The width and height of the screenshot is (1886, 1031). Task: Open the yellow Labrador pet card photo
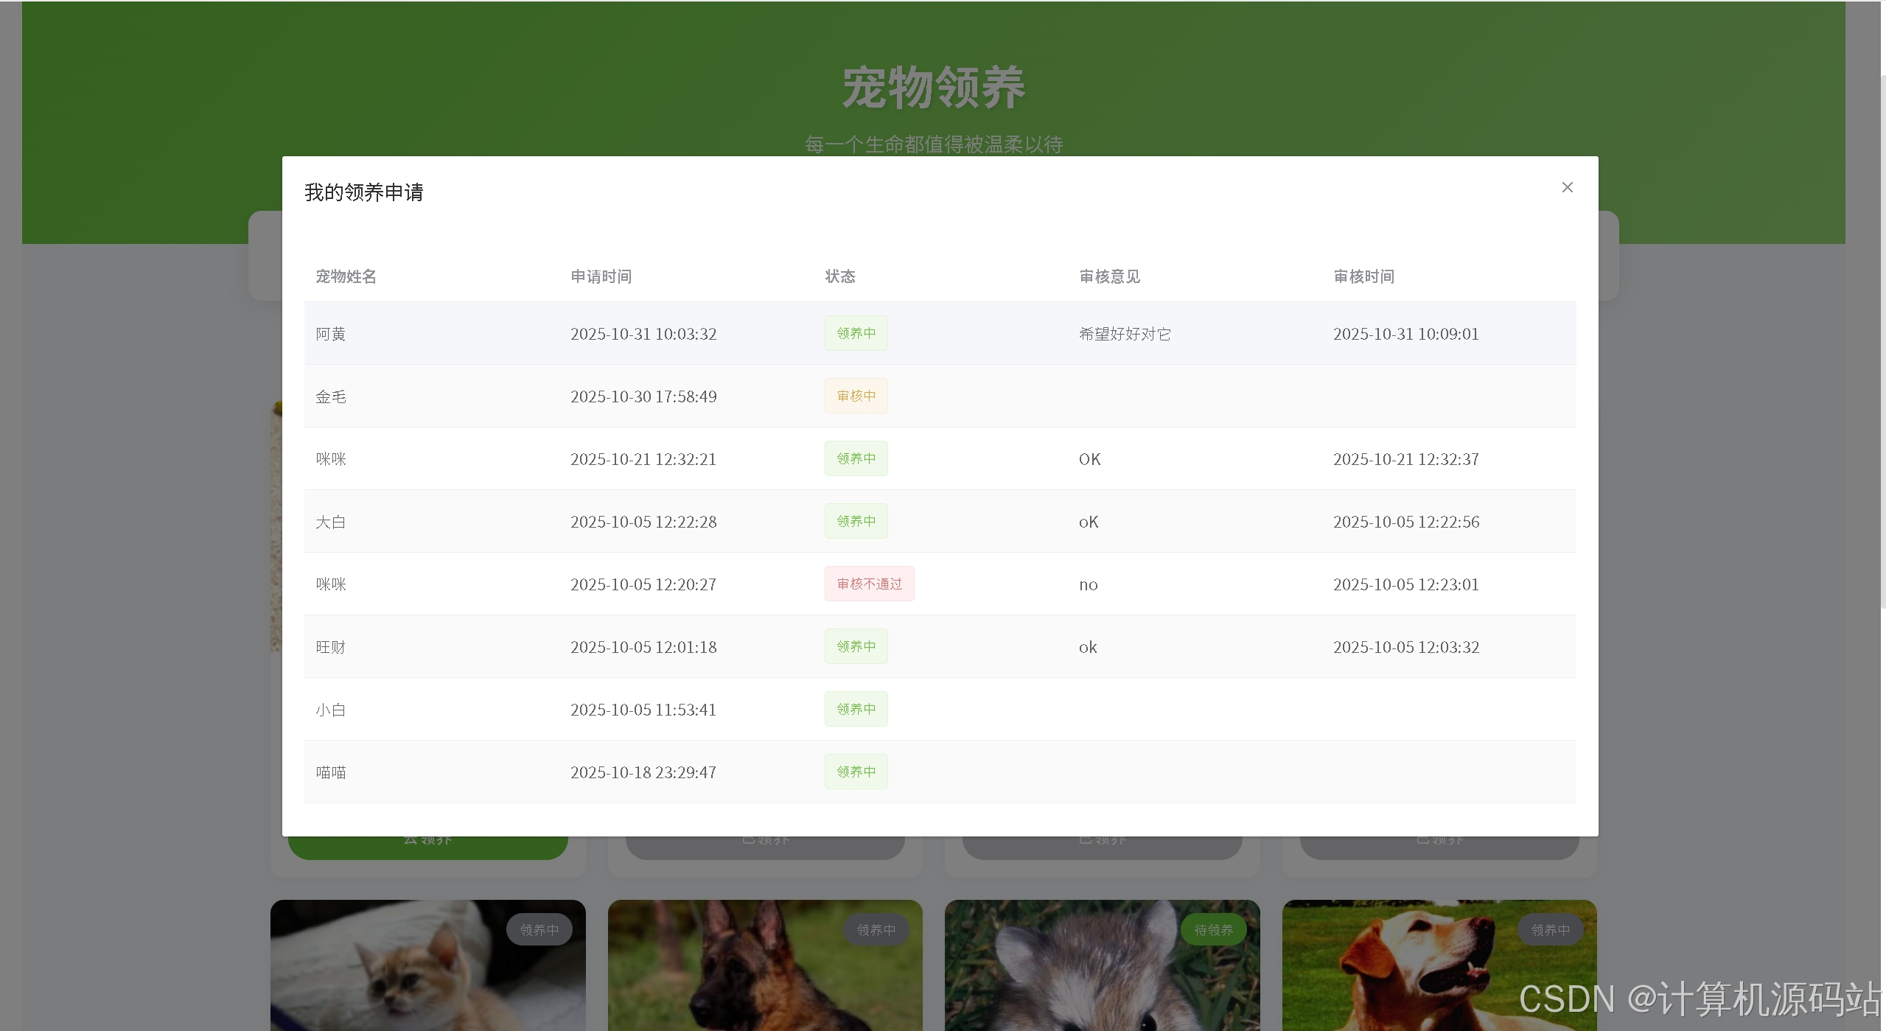1439,965
